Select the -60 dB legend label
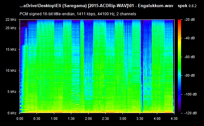This screenshot has height=126, width=204. [x=190, y=57]
